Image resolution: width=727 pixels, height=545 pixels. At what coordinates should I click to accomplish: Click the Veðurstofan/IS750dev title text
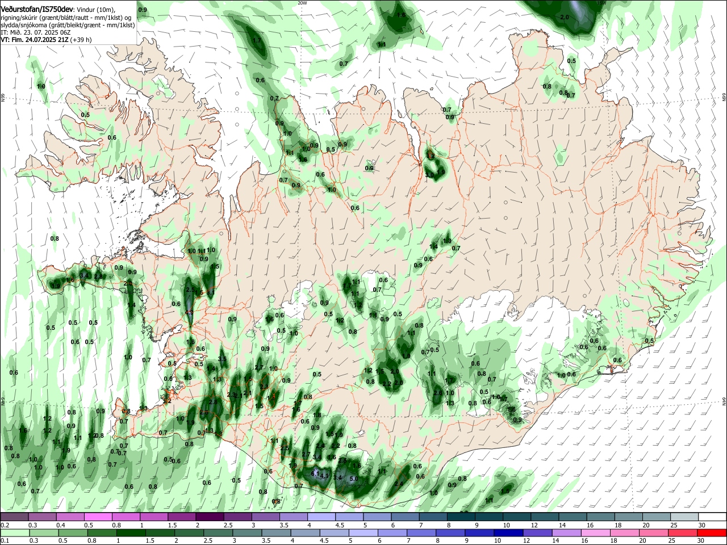pos(37,10)
